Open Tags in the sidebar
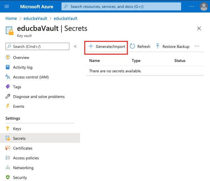The image size is (210, 181). (17, 87)
